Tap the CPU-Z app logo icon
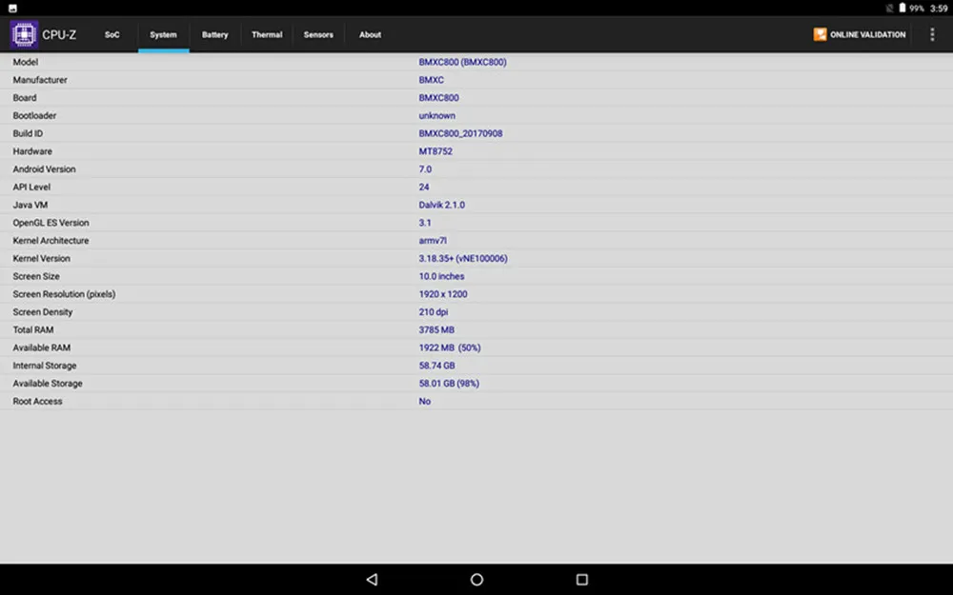 24,34
